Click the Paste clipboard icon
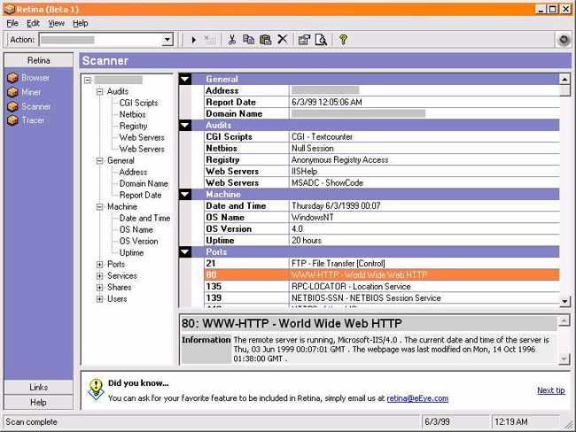Viewport: 576px width, 432px height. (265, 39)
